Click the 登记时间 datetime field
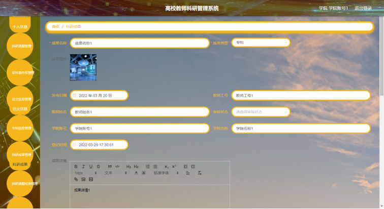Image resolution: width=384 pixels, height=209 pixels. point(99,145)
